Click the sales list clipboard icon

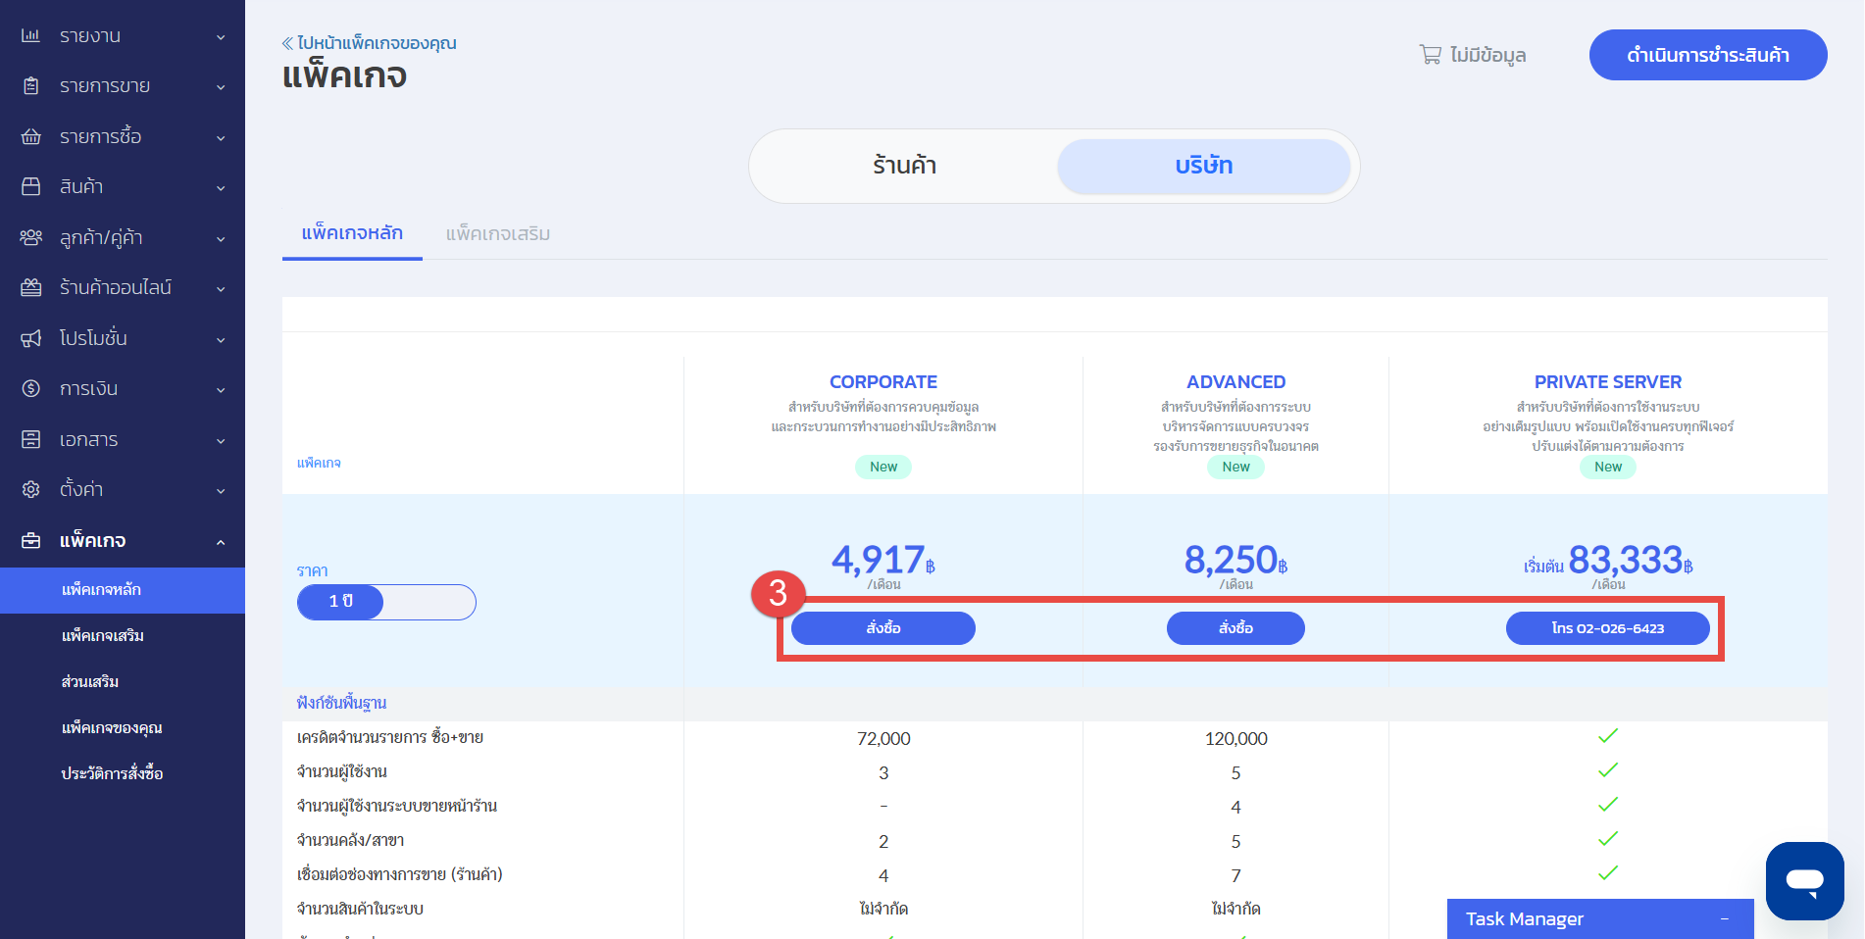click(30, 86)
